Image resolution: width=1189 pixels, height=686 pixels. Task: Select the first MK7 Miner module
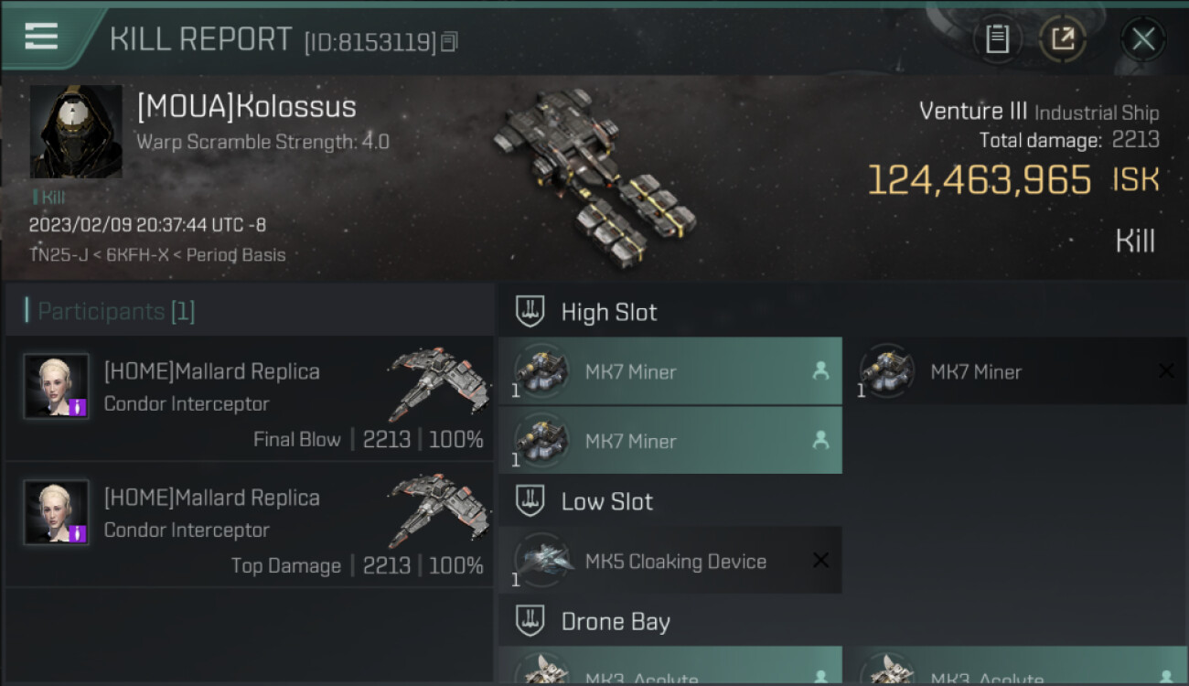(670, 371)
